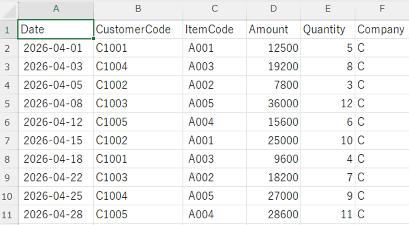Click the quantity cell showing 12
This screenshot has width=409, height=225.
327,103
